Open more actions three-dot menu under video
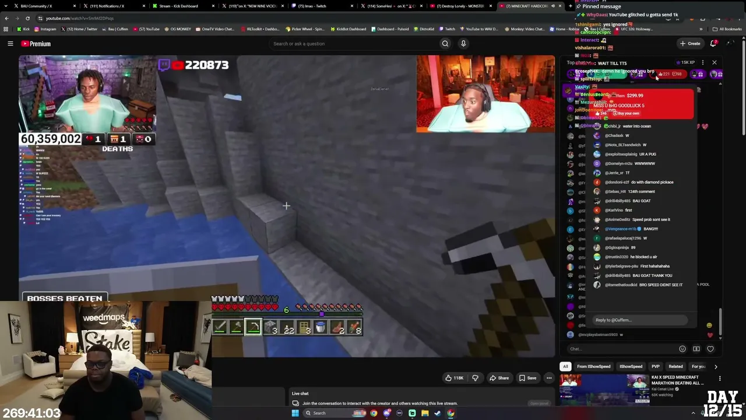Viewport: 746px width, 420px height. click(x=549, y=378)
